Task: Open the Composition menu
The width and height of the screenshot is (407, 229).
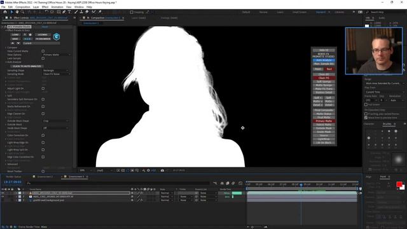Action: click(x=23, y=7)
